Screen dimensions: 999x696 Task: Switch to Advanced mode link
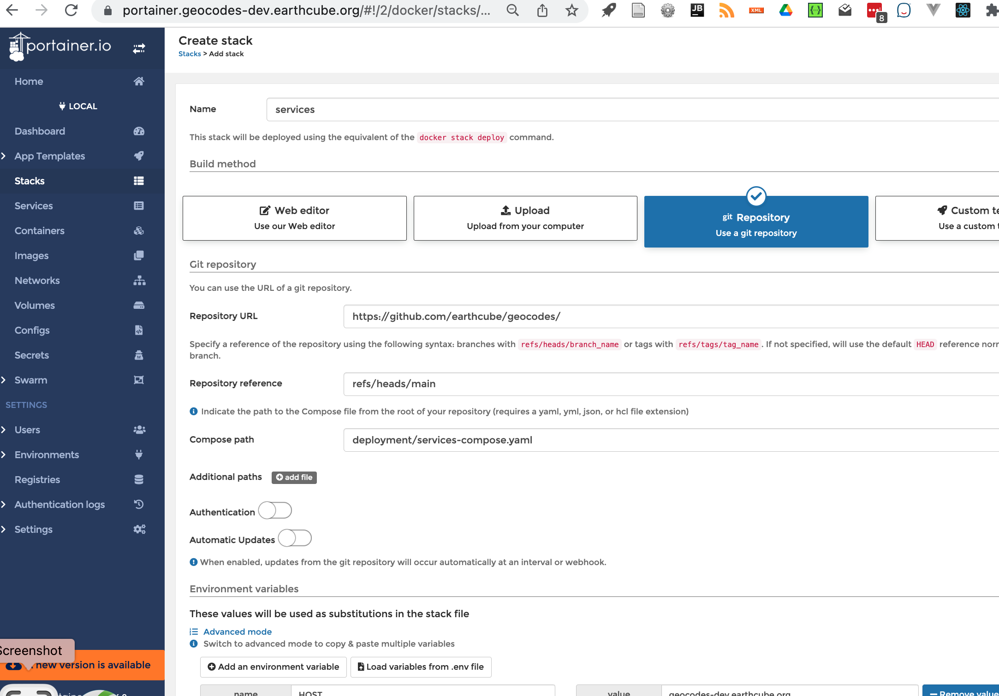(x=237, y=631)
